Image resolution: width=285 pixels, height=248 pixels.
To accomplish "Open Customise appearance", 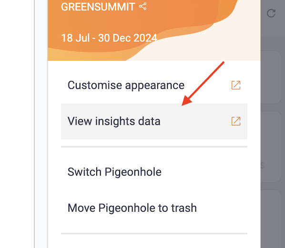I will tap(154, 85).
